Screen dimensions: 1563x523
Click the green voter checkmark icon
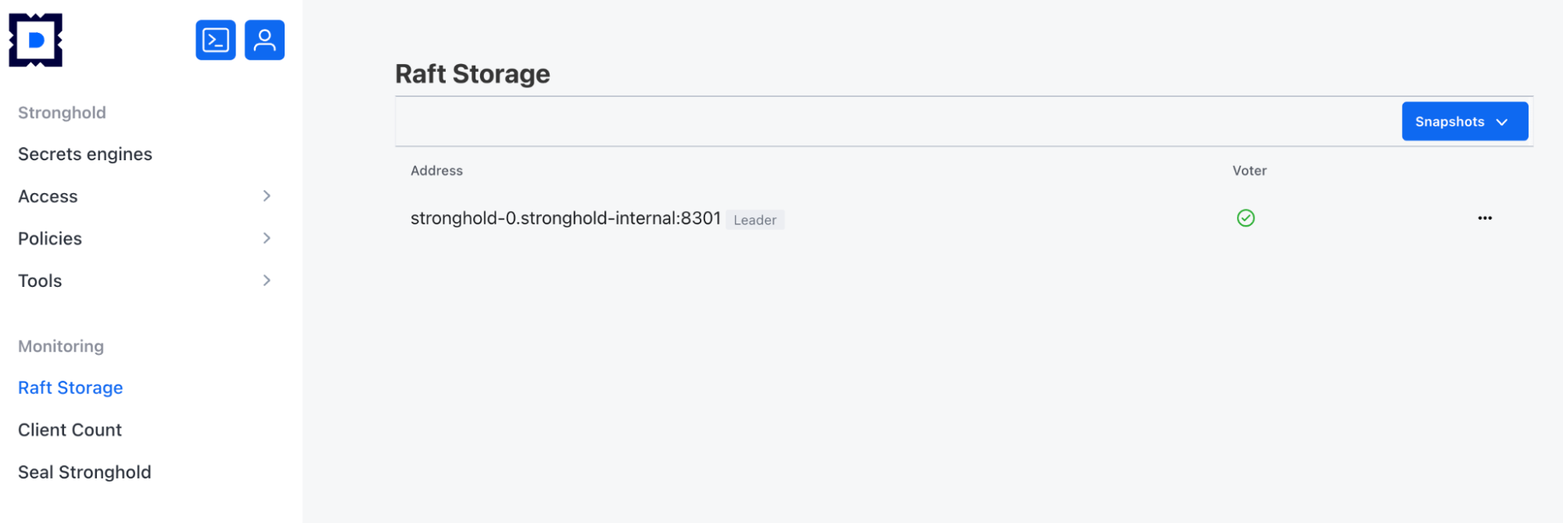click(1246, 218)
